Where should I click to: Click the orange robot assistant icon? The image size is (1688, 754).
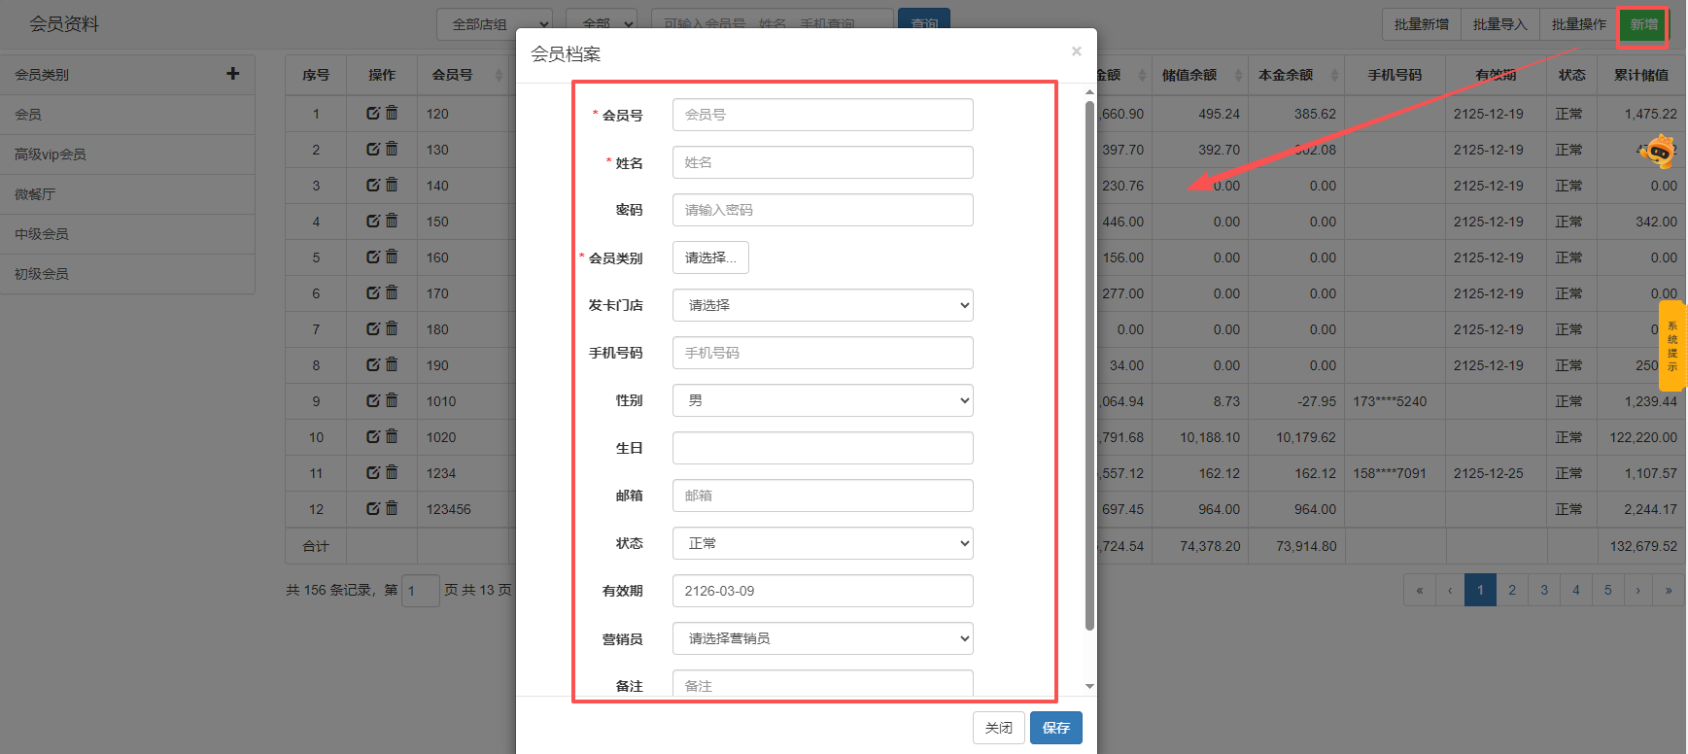coord(1659,152)
